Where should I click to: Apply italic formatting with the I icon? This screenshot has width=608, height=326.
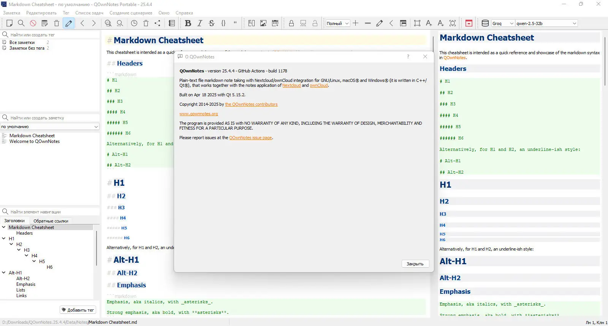(x=200, y=23)
